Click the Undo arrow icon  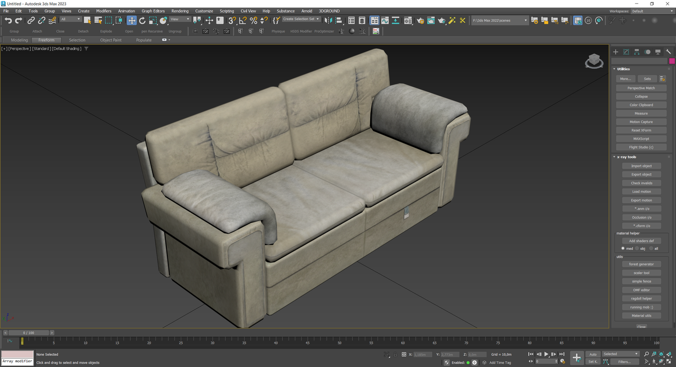coord(8,21)
